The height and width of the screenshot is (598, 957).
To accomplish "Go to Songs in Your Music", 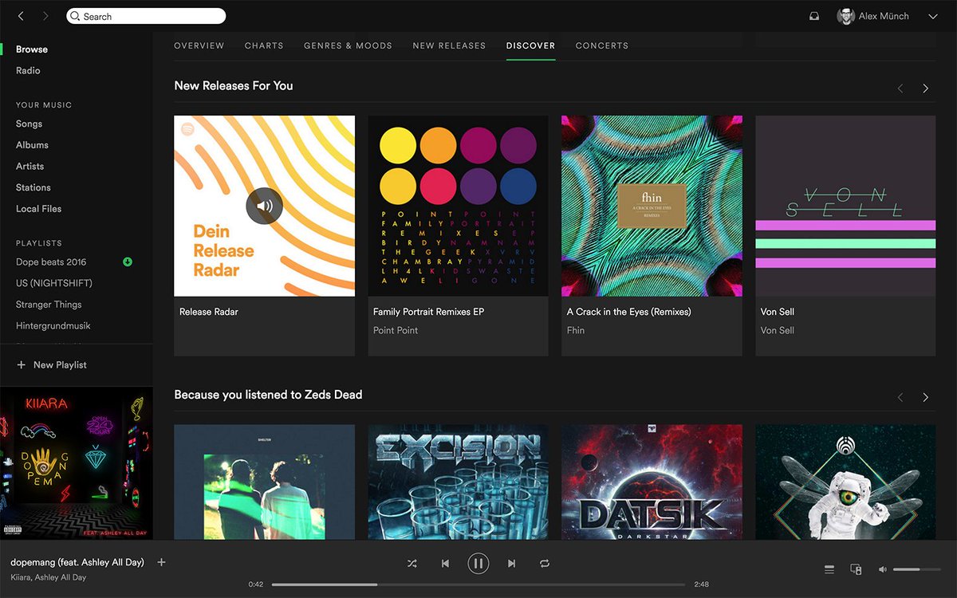I will [30, 124].
